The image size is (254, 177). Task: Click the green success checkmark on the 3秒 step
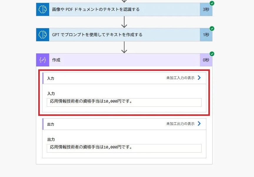212,3
